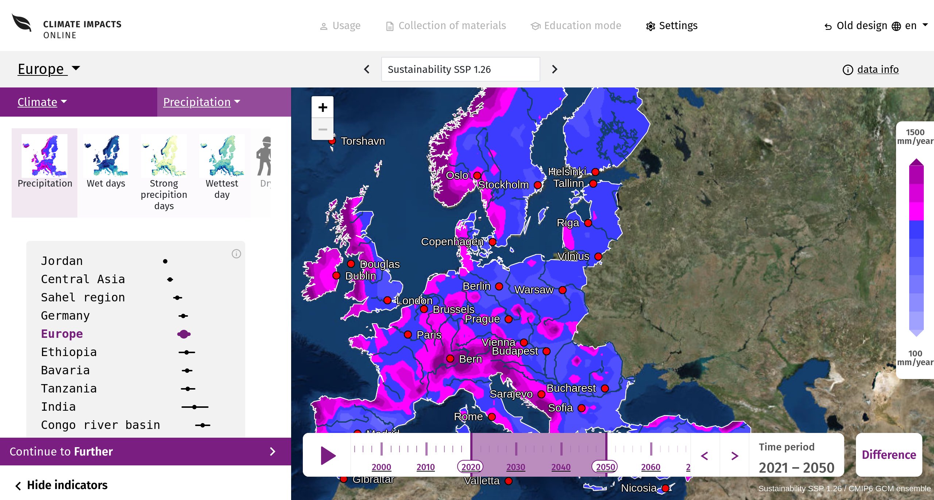Step time period forward with right arrow
Viewport: 934px width, 500px height.
735,456
